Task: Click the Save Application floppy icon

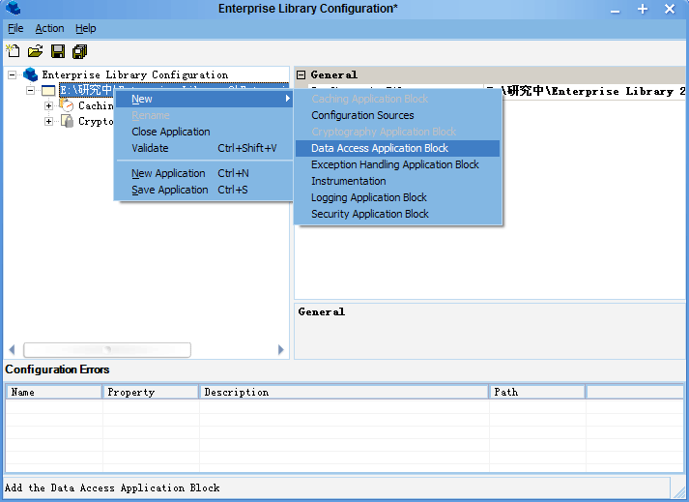Action: pos(58,51)
